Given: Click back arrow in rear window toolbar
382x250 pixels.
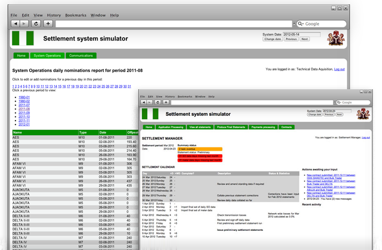Looking at the screenshot, I should pos(15,24).
